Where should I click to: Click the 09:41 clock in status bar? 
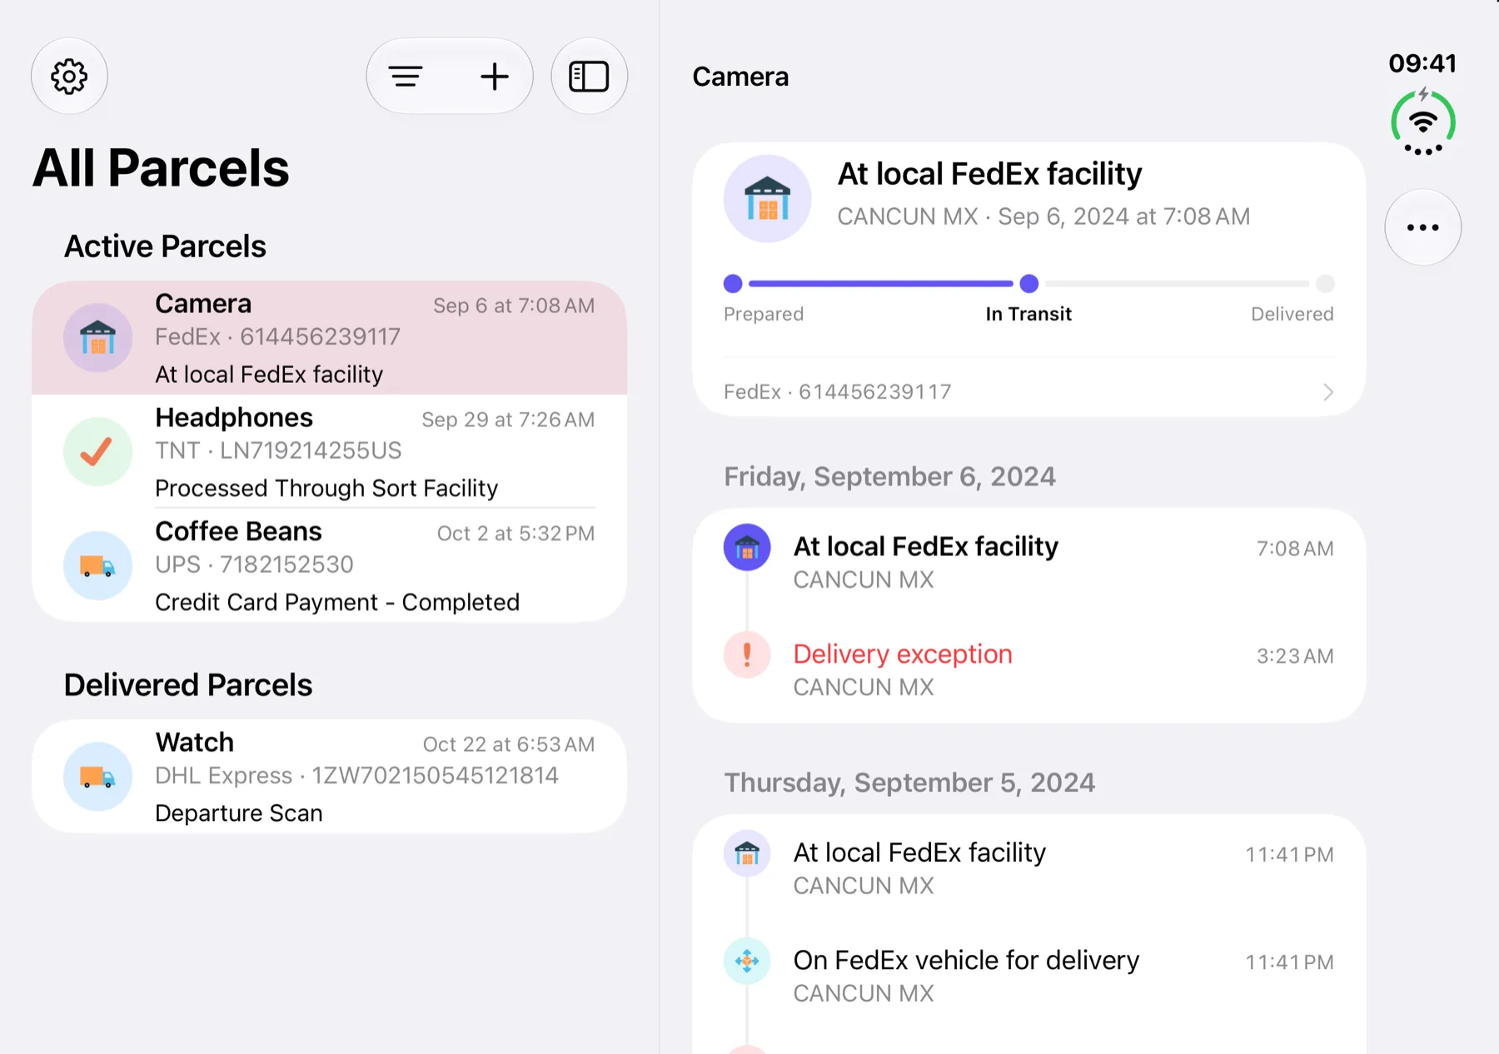(x=1422, y=63)
